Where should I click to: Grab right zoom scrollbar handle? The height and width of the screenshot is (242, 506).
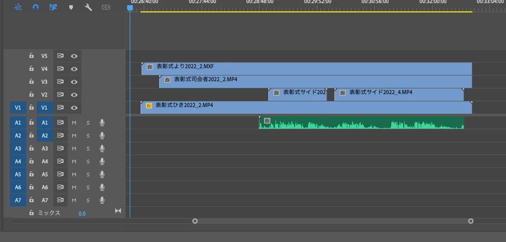pos(471,221)
